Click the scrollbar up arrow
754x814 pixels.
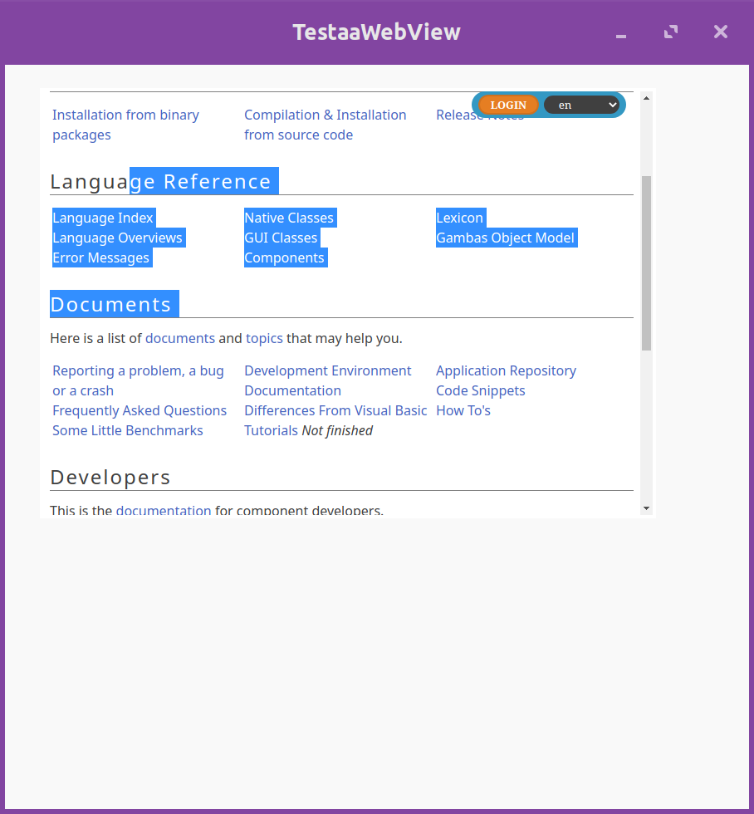click(x=646, y=98)
